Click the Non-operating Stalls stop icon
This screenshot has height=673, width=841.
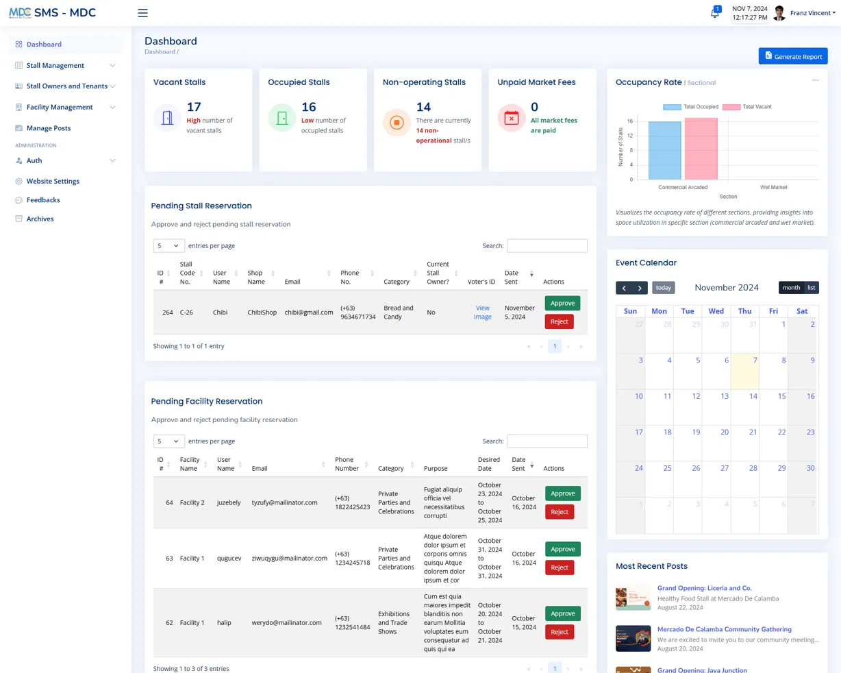[397, 123]
